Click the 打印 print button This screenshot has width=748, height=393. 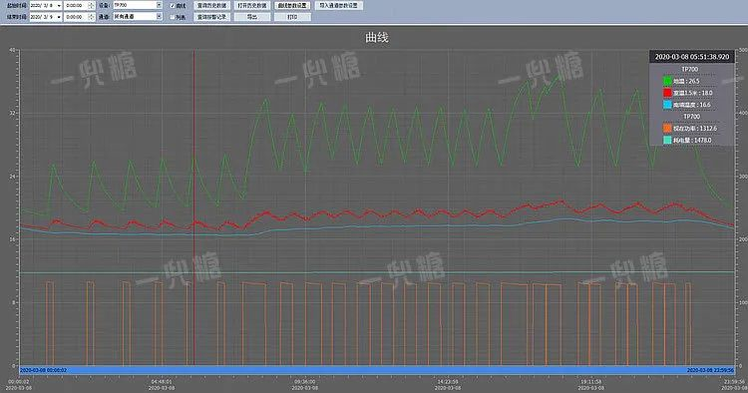[x=292, y=17]
